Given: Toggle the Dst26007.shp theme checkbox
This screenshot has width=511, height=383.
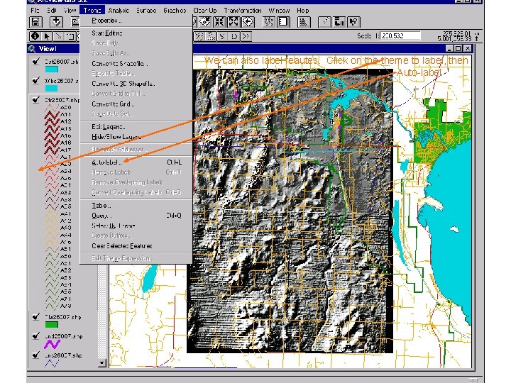Looking at the screenshot, I should [36, 60].
